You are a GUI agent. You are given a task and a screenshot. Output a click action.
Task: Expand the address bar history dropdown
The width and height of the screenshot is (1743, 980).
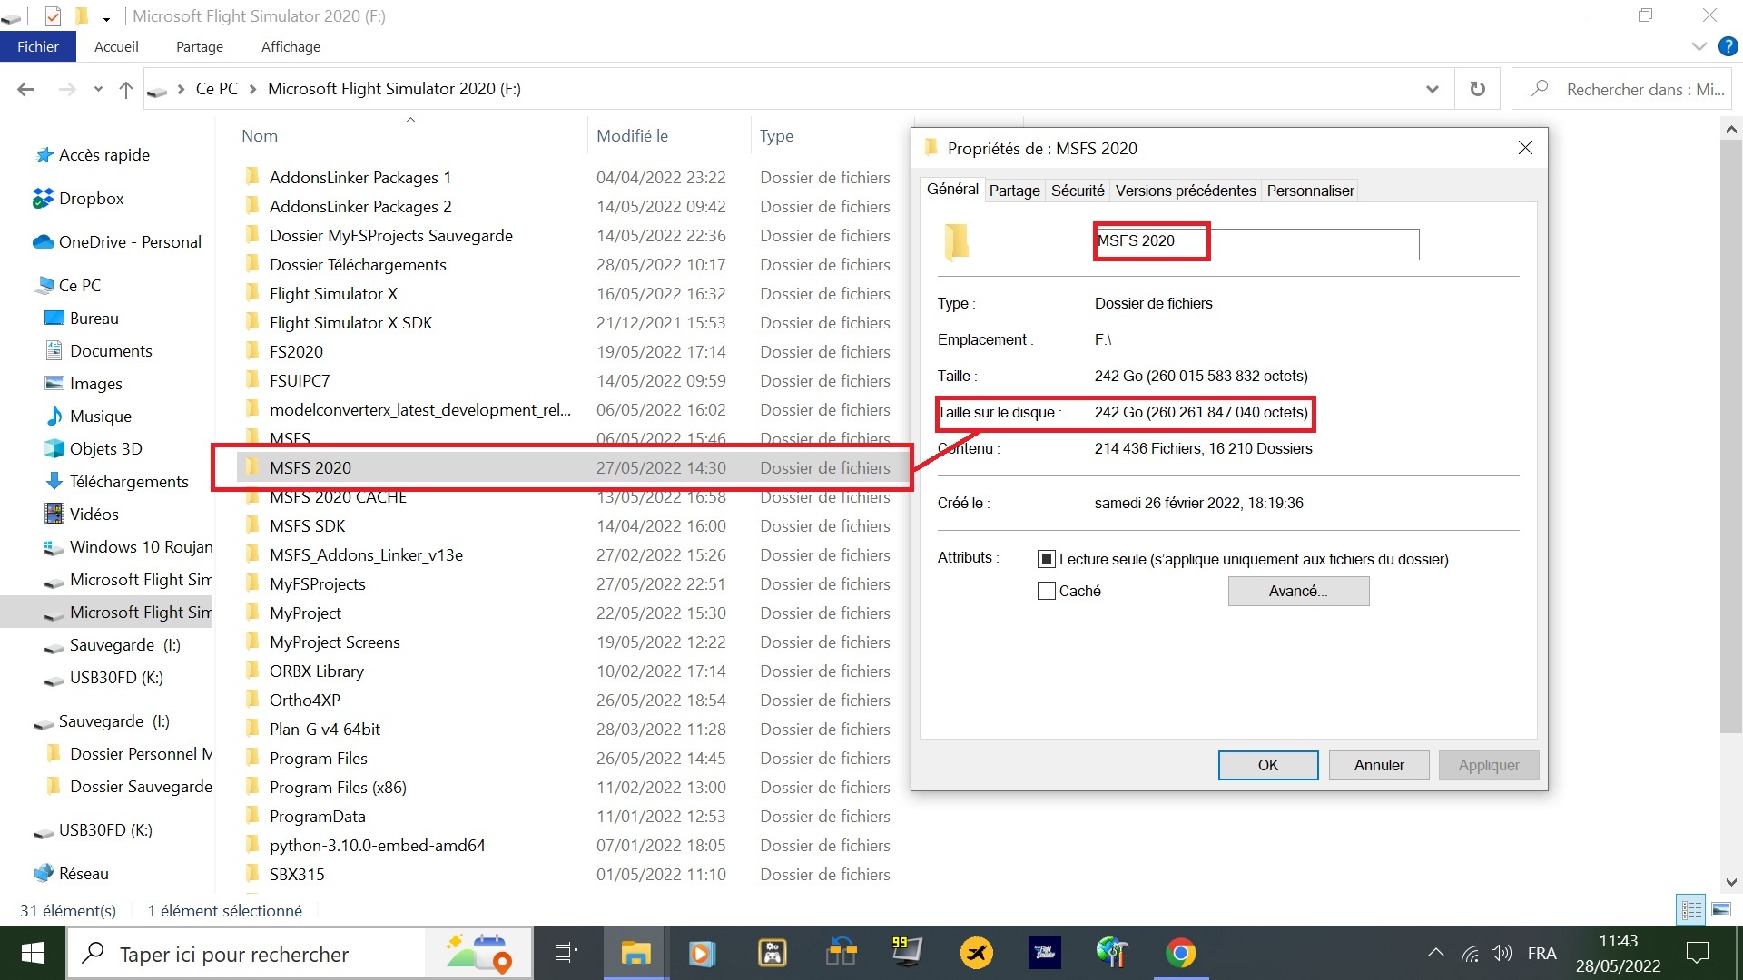click(x=1432, y=89)
